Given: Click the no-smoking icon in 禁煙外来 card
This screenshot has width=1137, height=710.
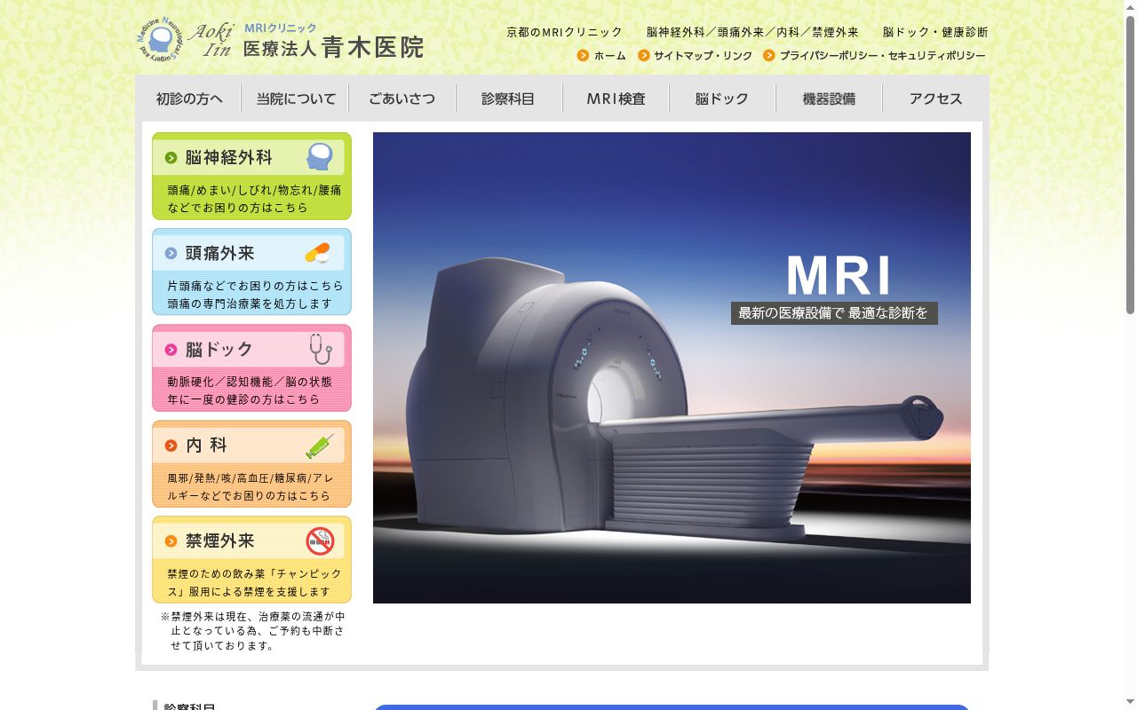Looking at the screenshot, I should tap(320, 540).
